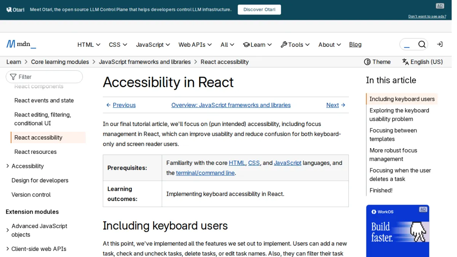Go to the Previous article
Viewport: 457px width, 257px height.
coord(121,105)
